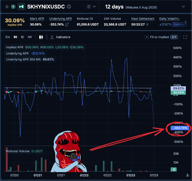Show more stats with the right arrow
The height and width of the screenshot is (181, 192).
click(186, 22)
